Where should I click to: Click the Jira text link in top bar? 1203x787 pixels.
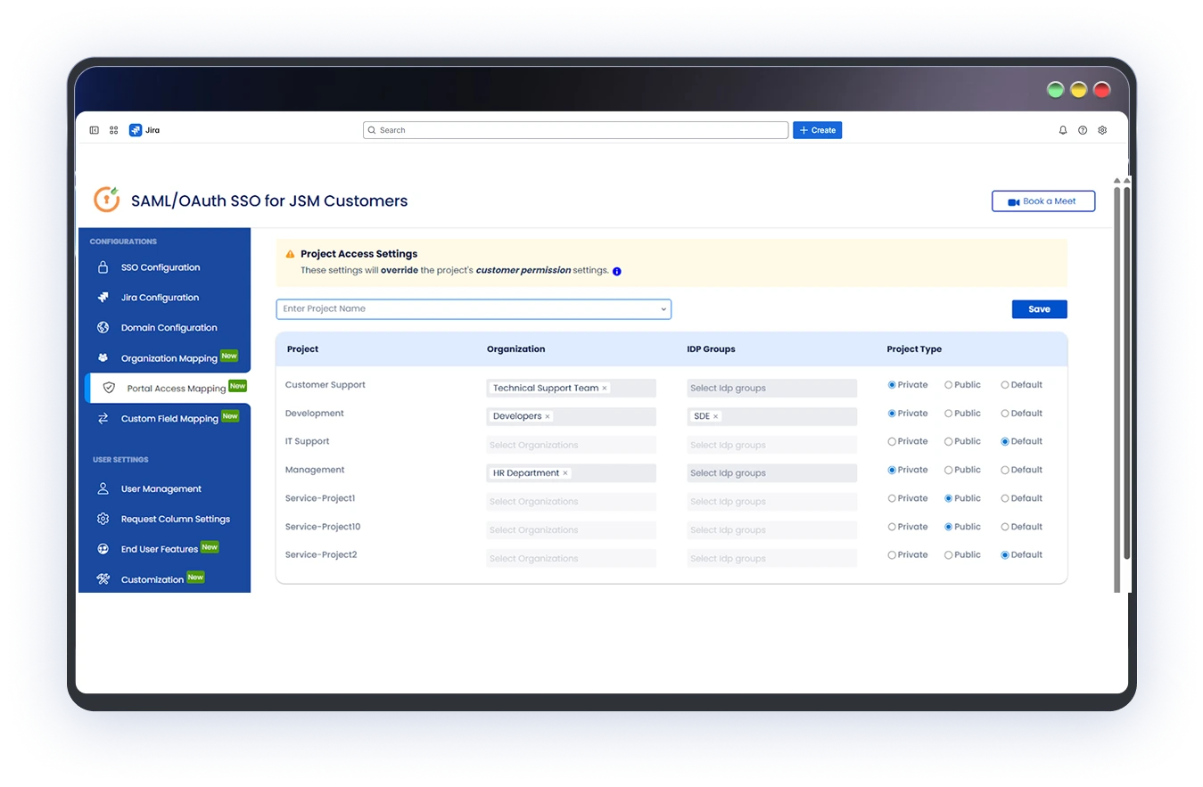[152, 130]
